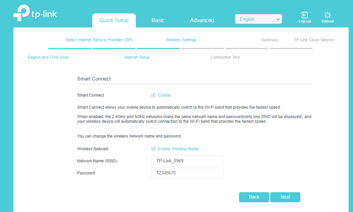Image resolution: width=353 pixels, height=212 pixels.
Task: Focus the wireless Password field
Action: [187, 173]
